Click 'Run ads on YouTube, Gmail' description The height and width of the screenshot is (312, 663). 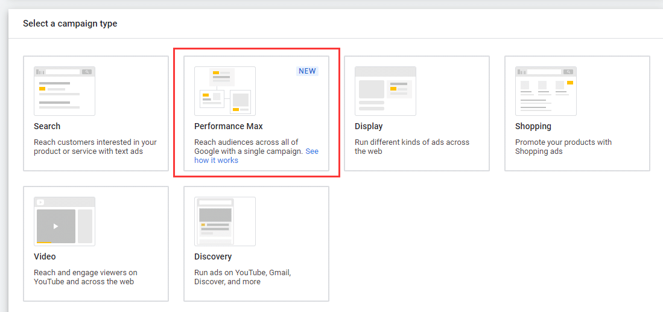coord(243,277)
